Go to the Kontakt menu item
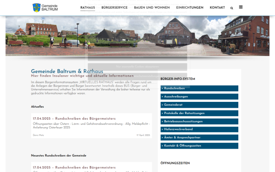The height and width of the screenshot is (172, 275). click(217, 8)
